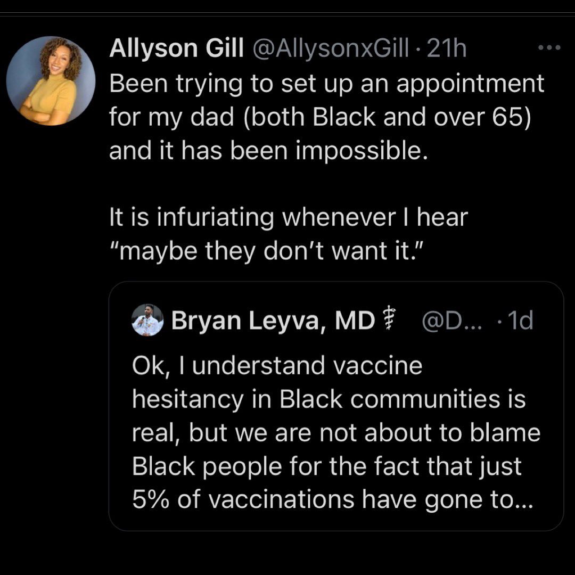
Task: Expand the truncated text ending 'gone to…'
Action: tap(510, 500)
